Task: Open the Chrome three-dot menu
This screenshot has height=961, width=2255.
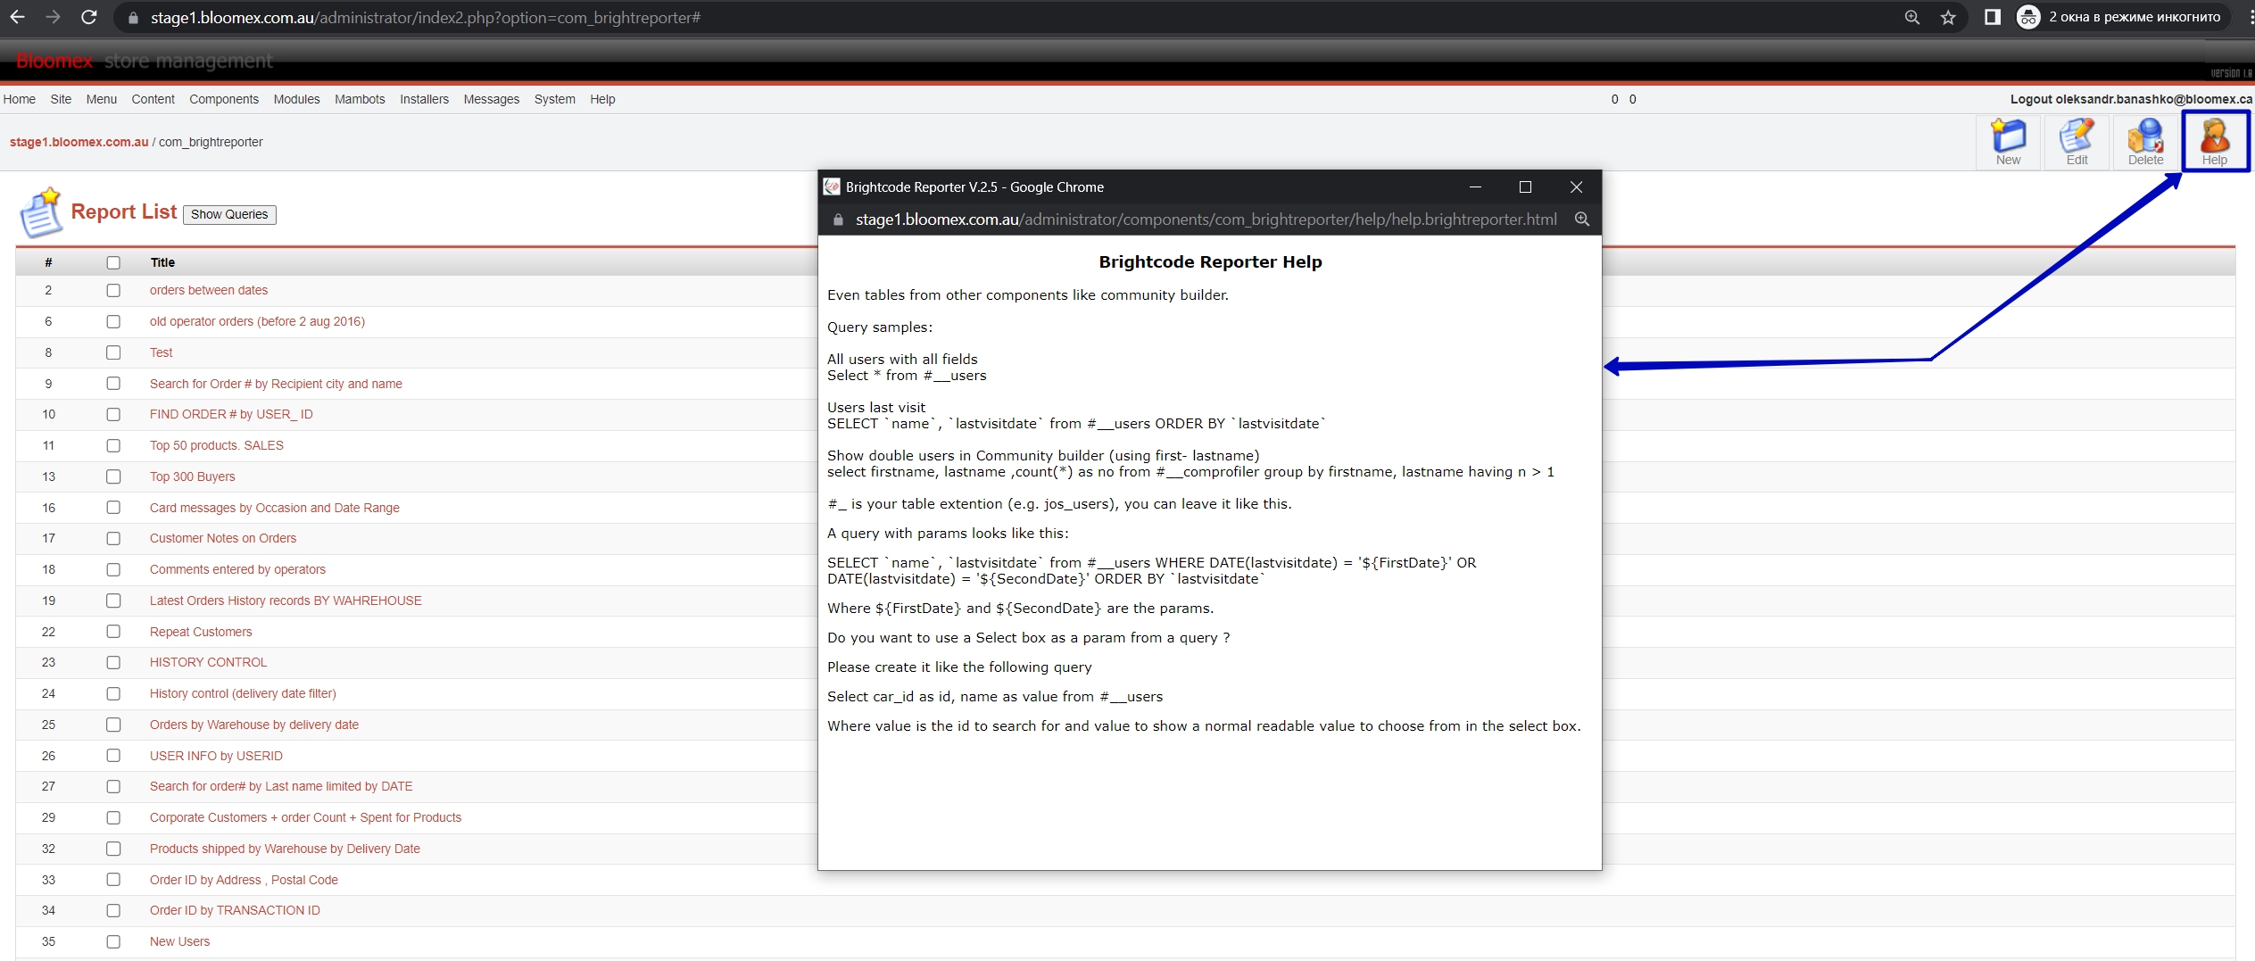Action: 2250,17
